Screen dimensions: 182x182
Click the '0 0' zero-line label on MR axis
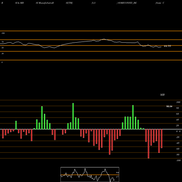click(178, 131)
